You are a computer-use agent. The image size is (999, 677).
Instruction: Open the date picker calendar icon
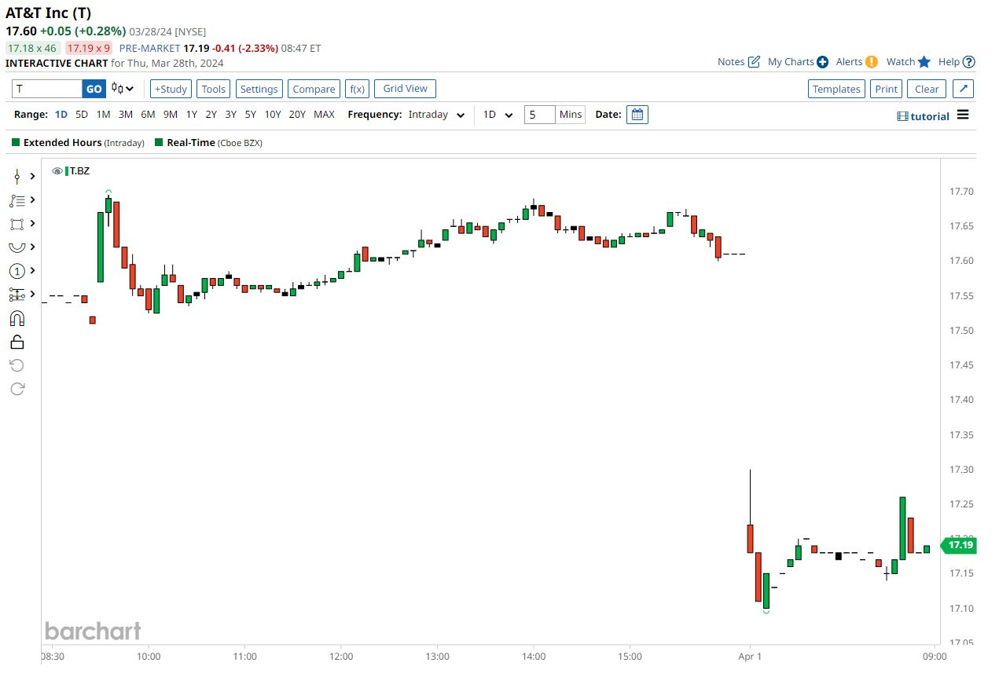coord(637,115)
